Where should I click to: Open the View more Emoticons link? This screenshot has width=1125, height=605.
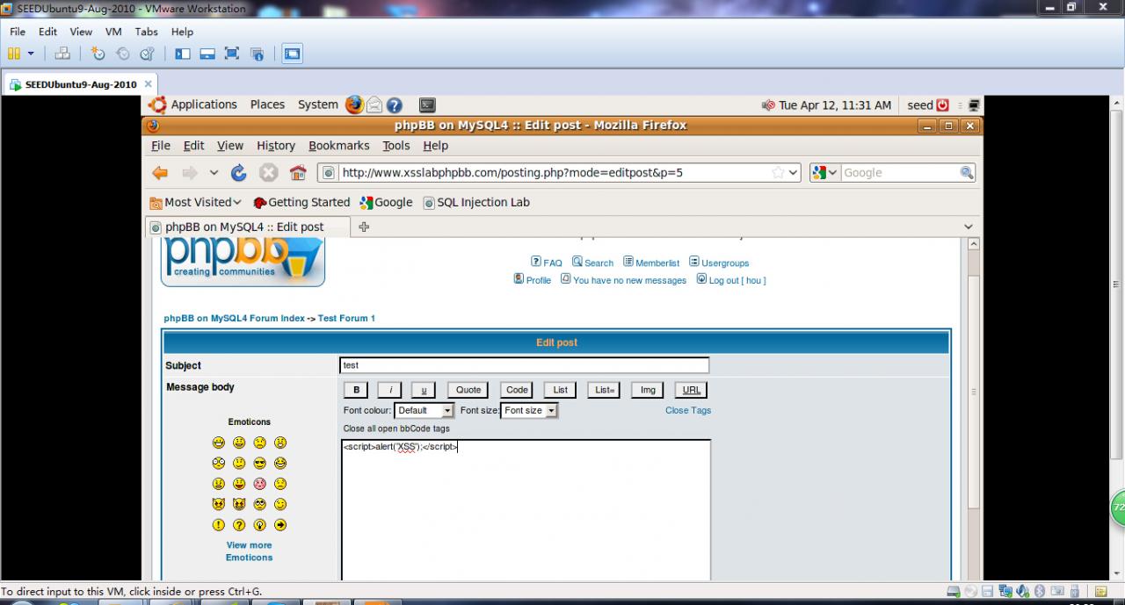[x=249, y=551]
